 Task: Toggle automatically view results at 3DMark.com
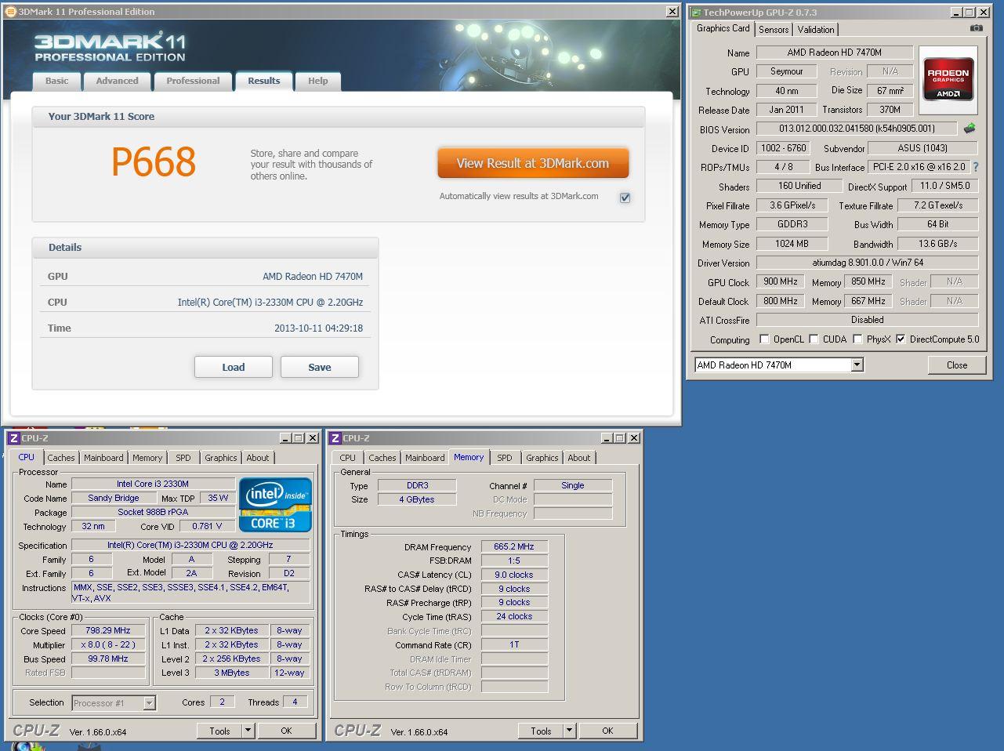pos(625,198)
